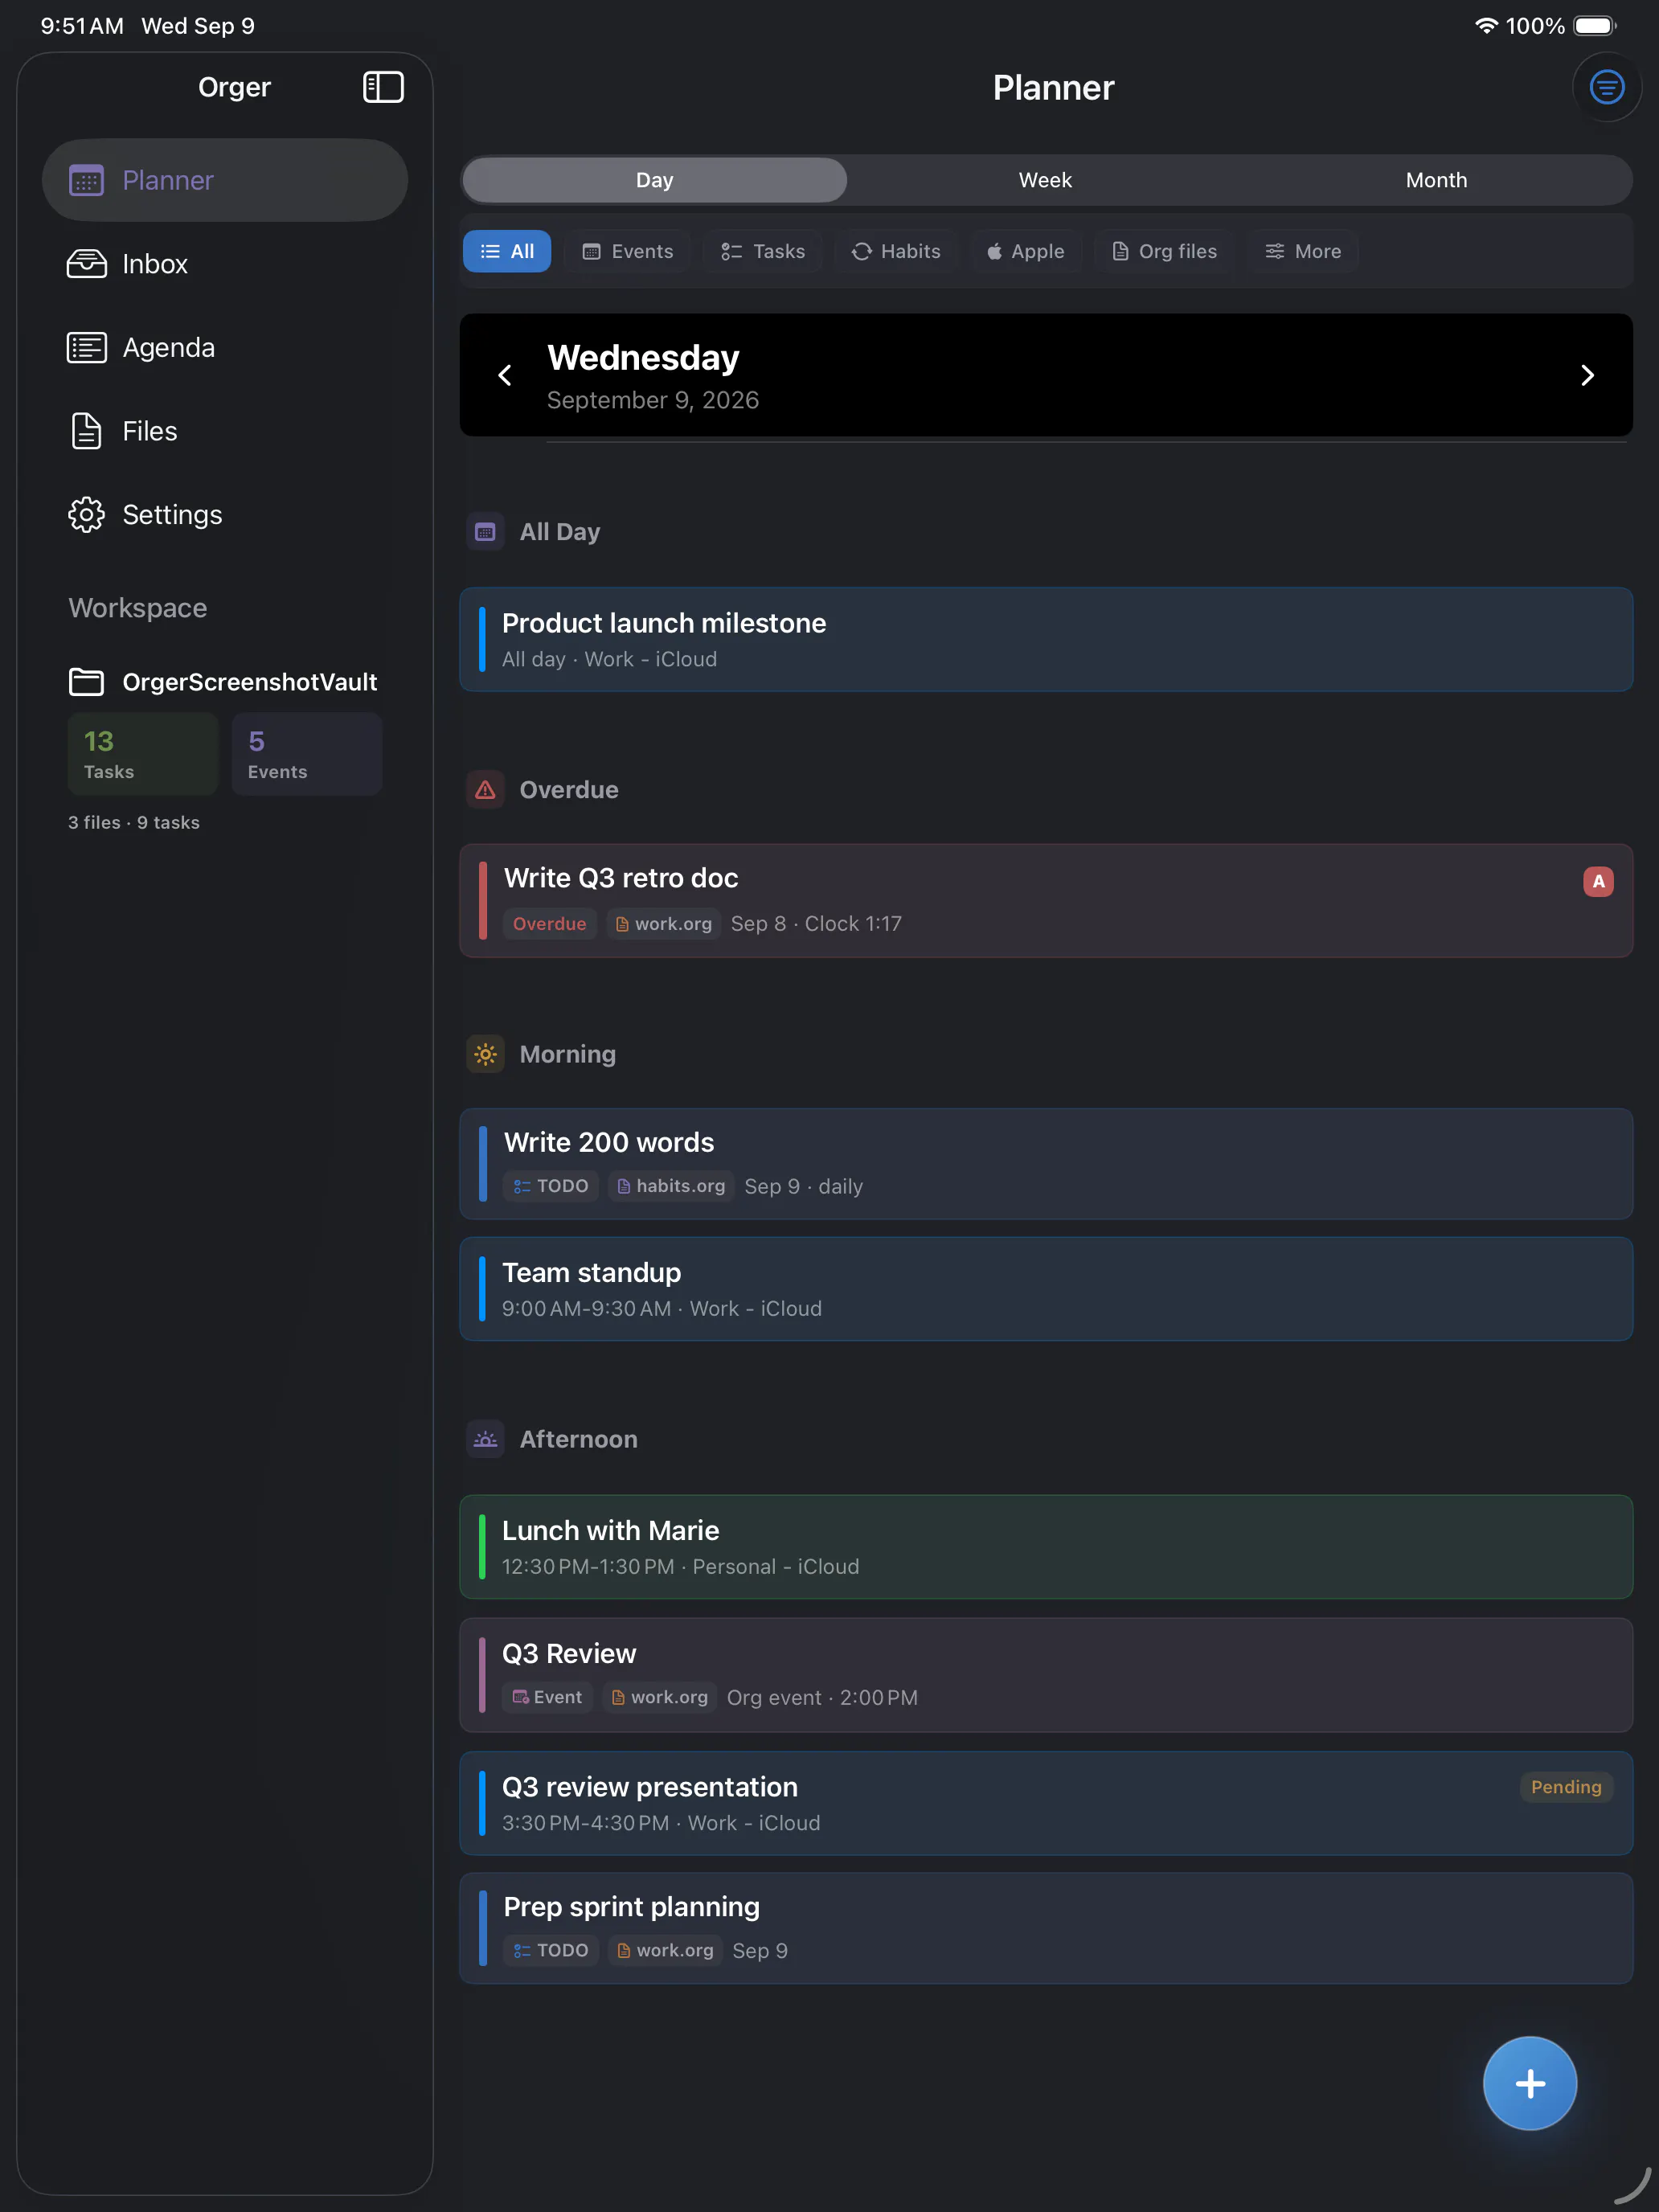The width and height of the screenshot is (1659, 2212).
Task: Open the Files section
Action: 225,431
